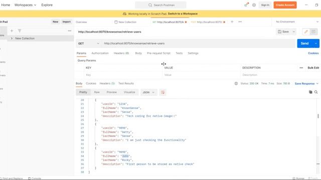Search the response with magnifier icon

(316, 92)
